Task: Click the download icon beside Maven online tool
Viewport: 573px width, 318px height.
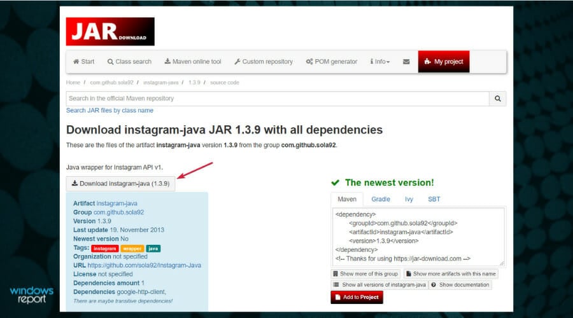Action: tap(167, 61)
